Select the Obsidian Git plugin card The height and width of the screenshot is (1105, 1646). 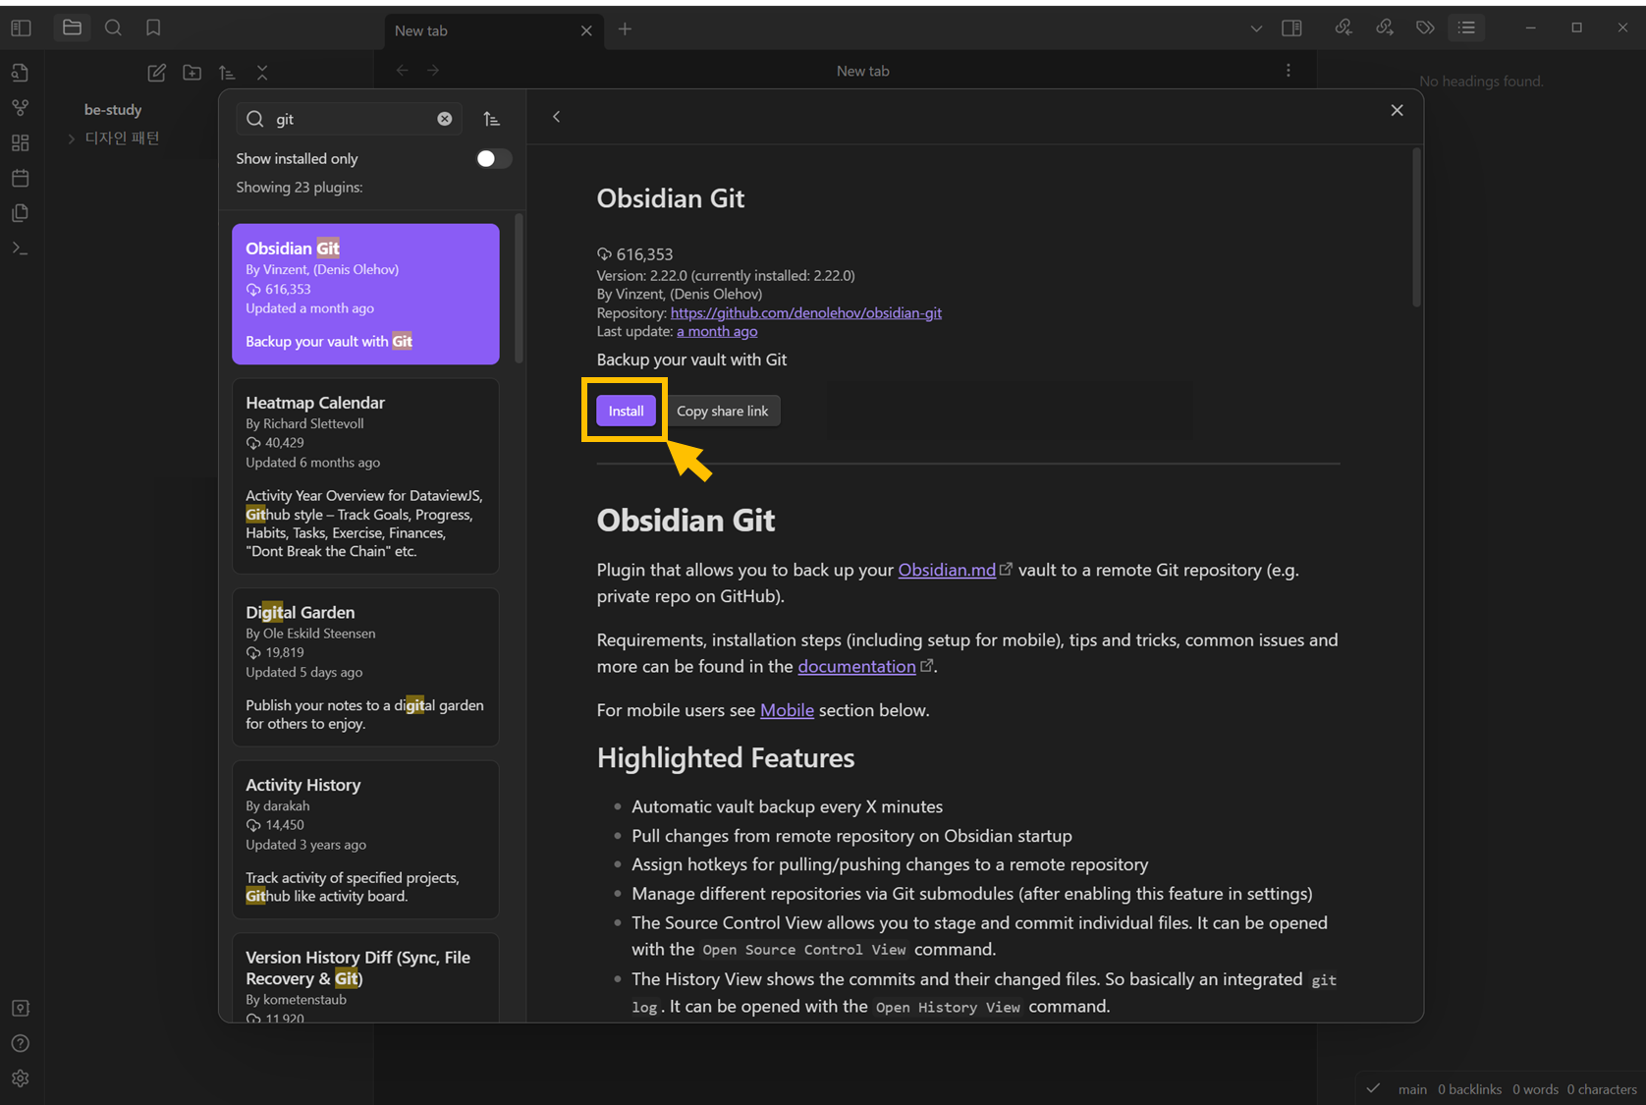coord(365,294)
